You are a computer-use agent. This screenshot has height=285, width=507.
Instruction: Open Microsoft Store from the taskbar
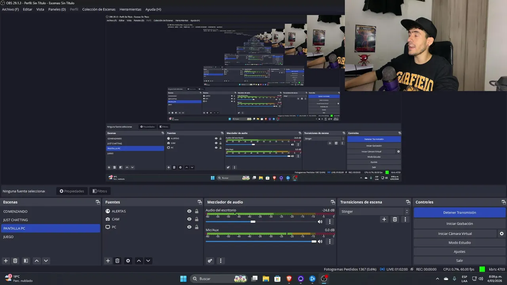click(x=277, y=279)
